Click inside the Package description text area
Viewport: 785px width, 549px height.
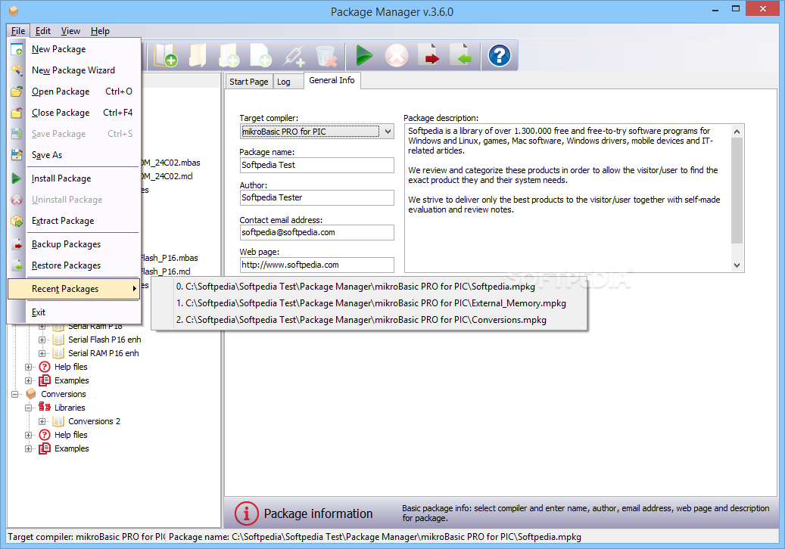(568, 198)
